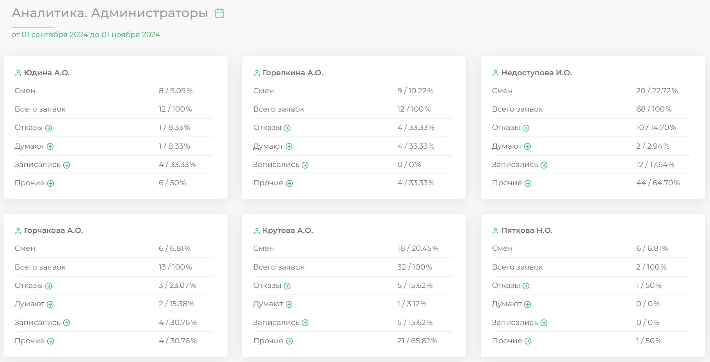Click the user icon beside Пяткова Н.О.
The image size is (710, 362).
pos(495,231)
